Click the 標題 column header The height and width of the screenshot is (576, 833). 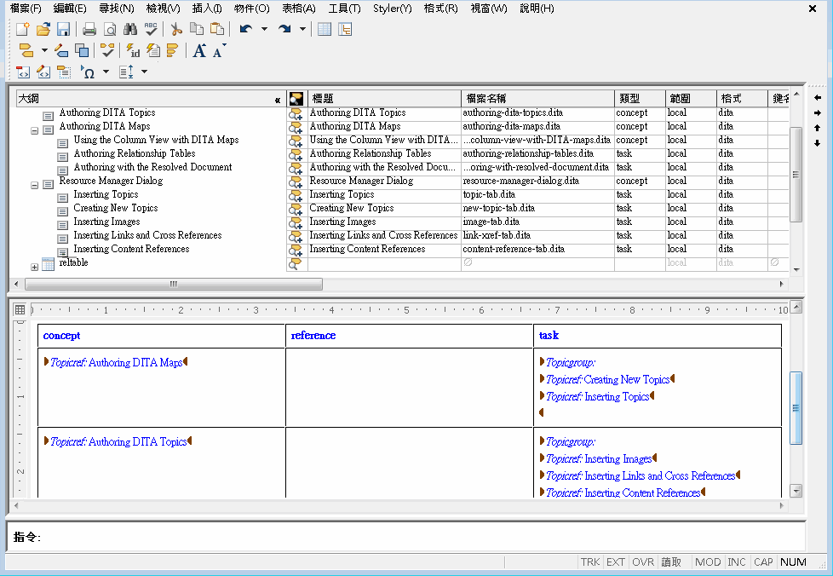coord(384,98)
